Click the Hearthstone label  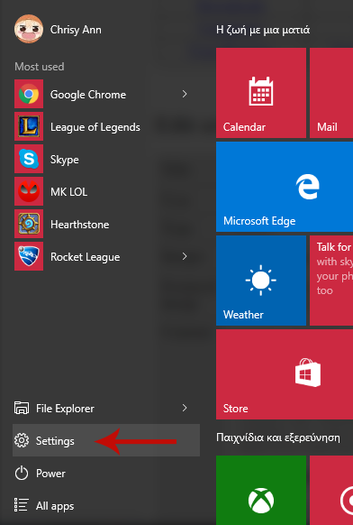click(x=80, y=225)
